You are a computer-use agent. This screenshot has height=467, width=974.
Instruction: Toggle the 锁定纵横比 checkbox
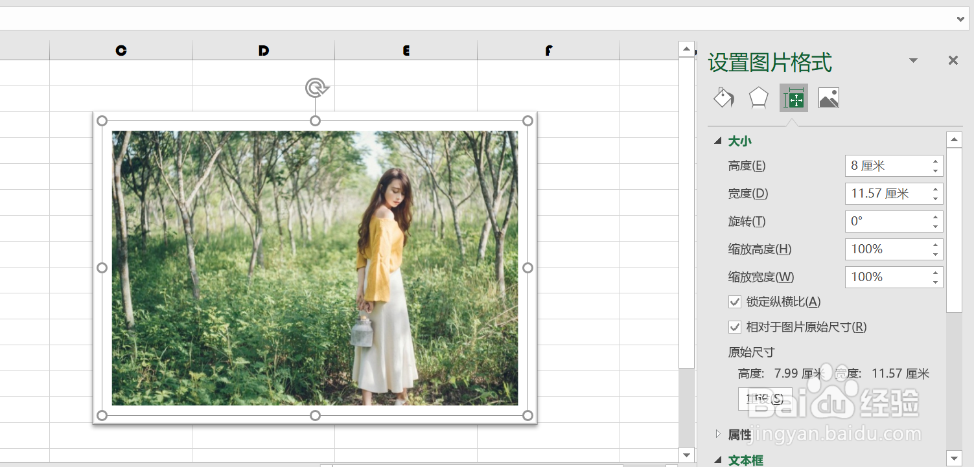[x=735, y=302]
